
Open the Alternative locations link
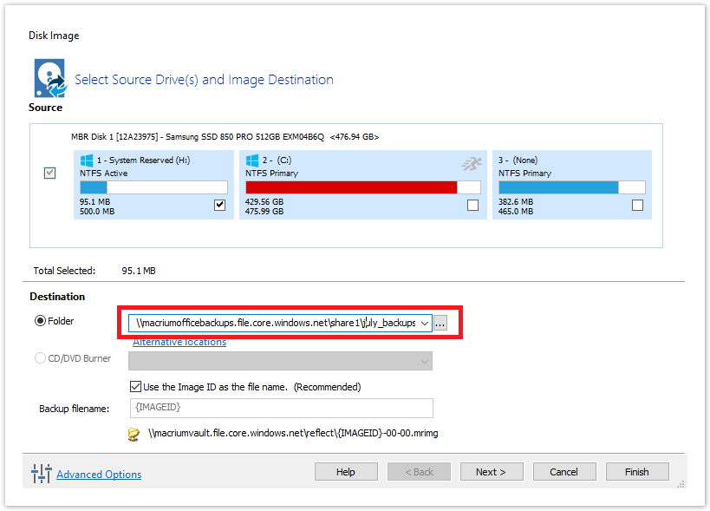point(179,342)
